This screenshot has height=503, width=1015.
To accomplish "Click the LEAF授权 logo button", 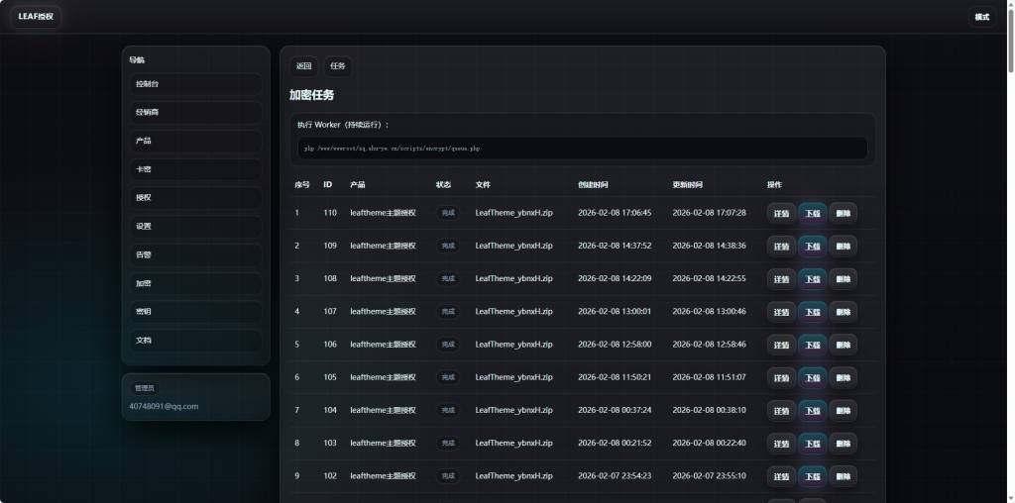I will 37,17.
